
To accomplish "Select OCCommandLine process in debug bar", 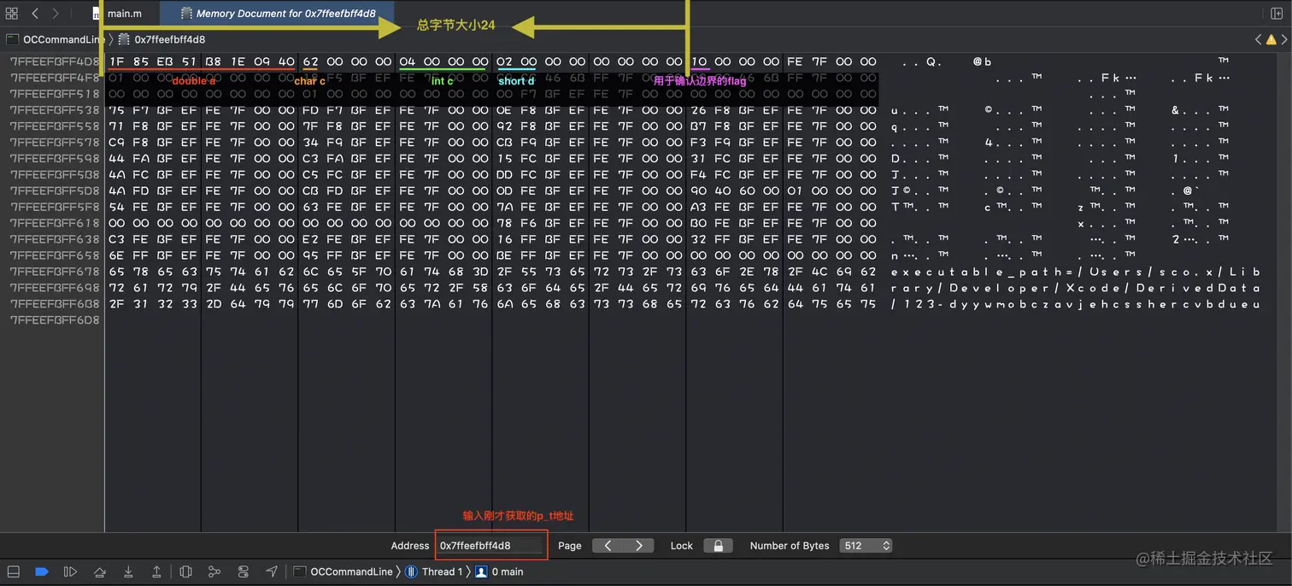I will pyautogui.click(x=344, y=571).
